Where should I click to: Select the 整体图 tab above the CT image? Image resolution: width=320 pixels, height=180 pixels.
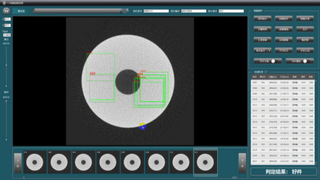pos(22,11)
